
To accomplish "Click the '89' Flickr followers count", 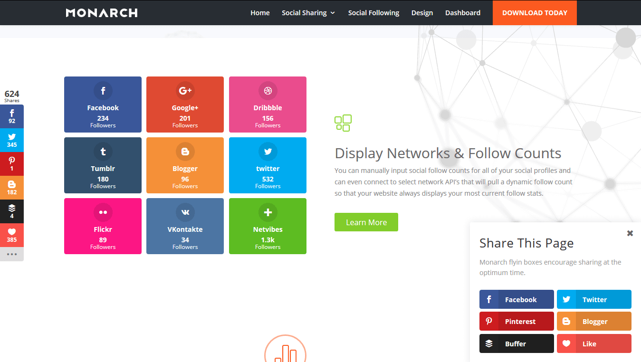I will [103, 240].
